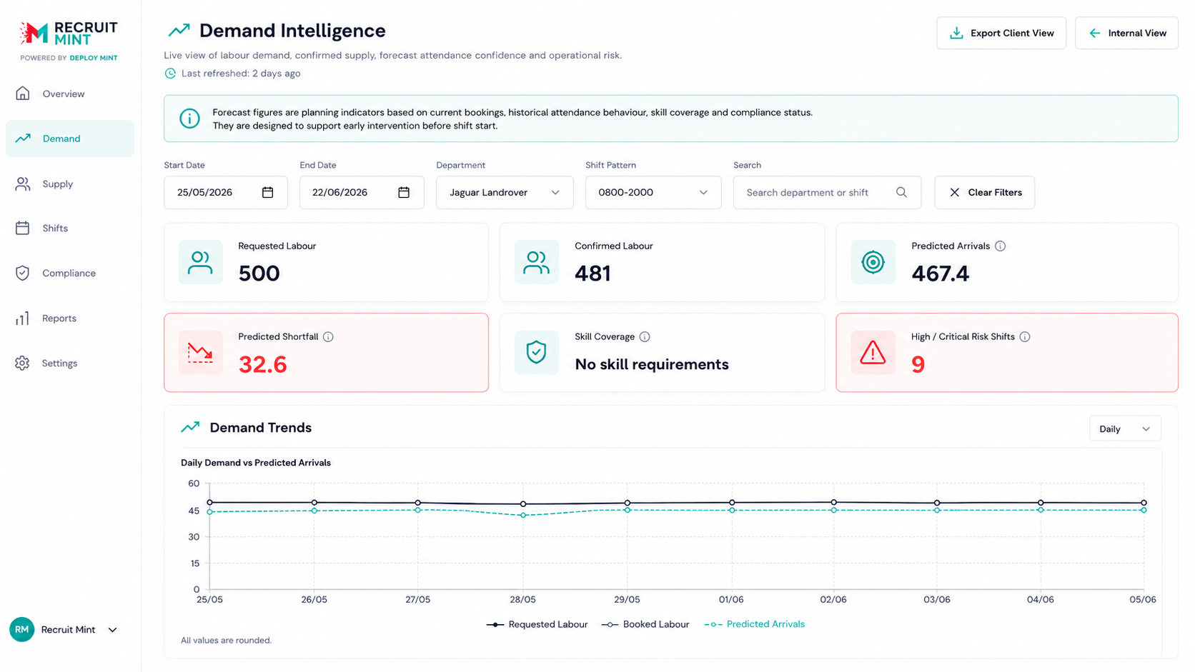1195x672 pixels.
Task: Click the Shifts calendar icon in sidebar
Action: [23, 228]
